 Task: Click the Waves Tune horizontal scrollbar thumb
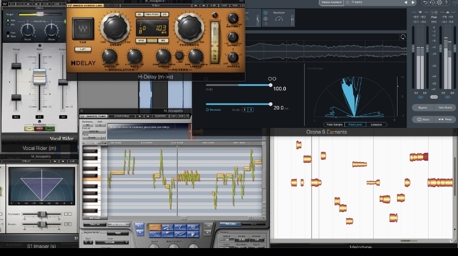tap(184, 218)
